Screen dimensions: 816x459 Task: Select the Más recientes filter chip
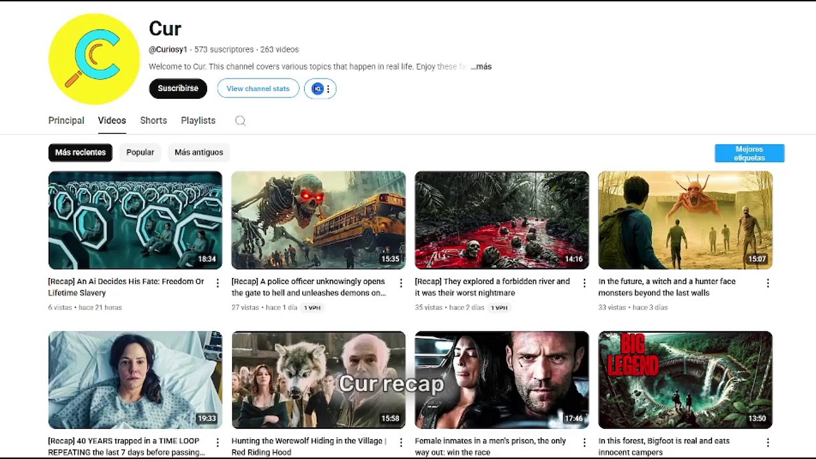click(80, 152)
